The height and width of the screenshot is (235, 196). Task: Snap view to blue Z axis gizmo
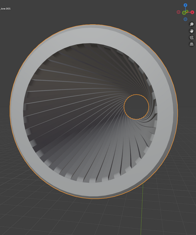(x=185, y=5)
